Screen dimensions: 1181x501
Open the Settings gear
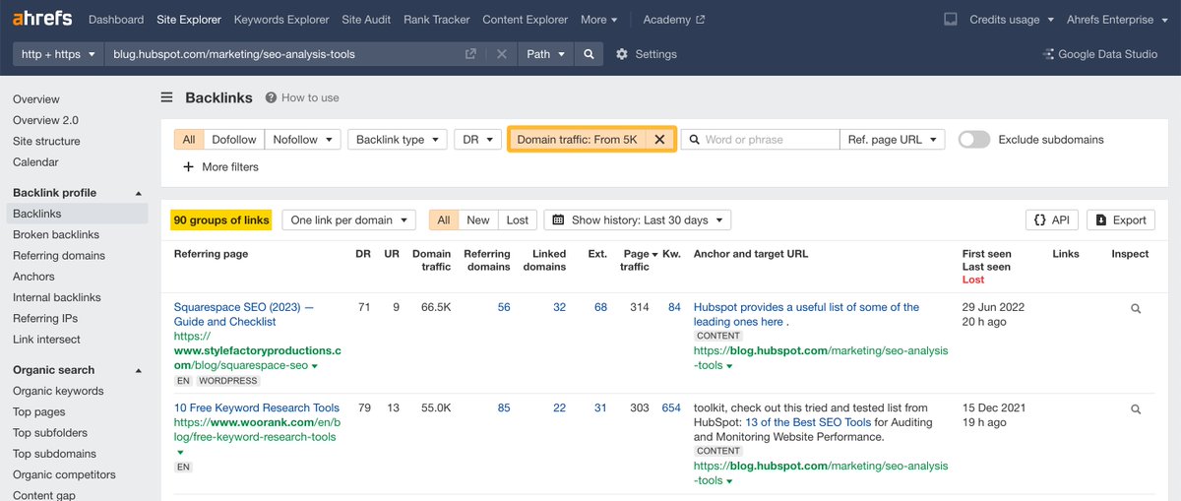tap(622, 54)
